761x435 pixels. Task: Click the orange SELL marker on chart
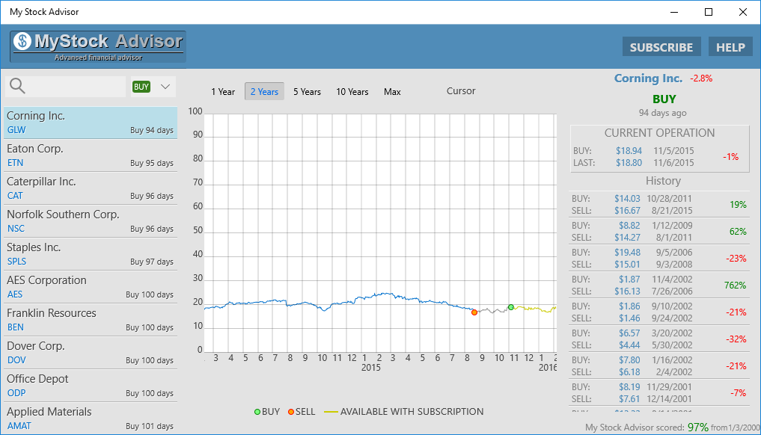click(474, 312)
